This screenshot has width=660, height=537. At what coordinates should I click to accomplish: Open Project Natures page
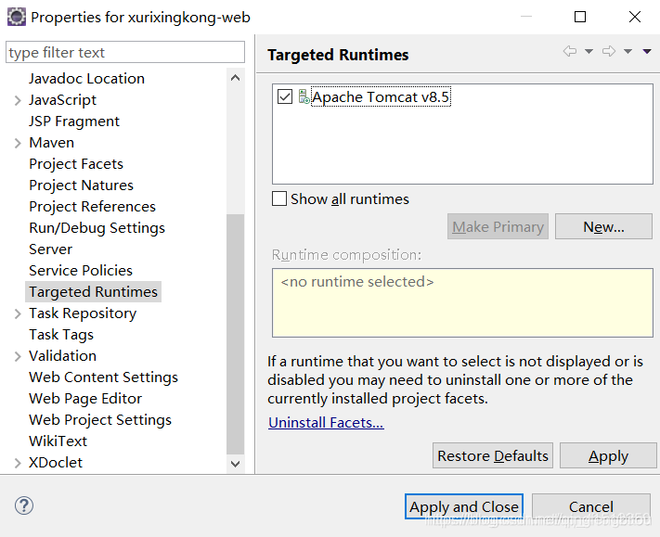(x=82, y=185)
